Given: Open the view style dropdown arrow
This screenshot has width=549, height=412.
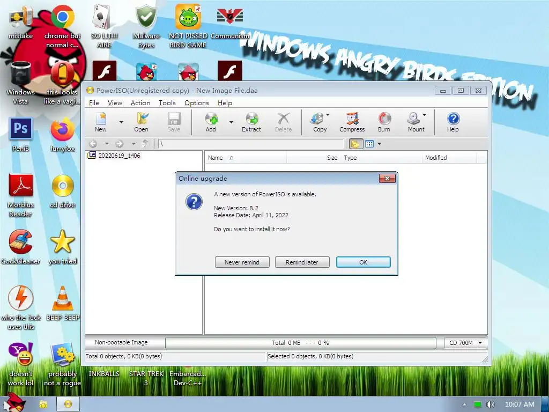Looking at the screenshot, I should pos(379,144).
